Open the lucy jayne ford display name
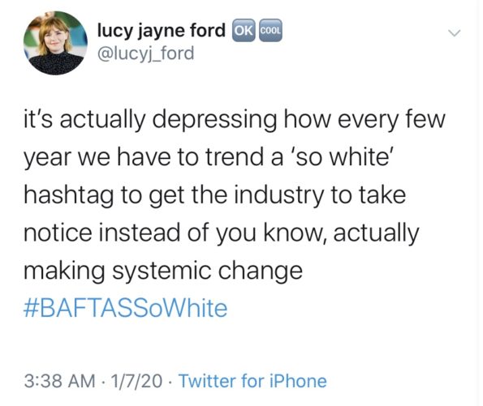The height and width of the screenshot is (406, 483). (162, 31)
